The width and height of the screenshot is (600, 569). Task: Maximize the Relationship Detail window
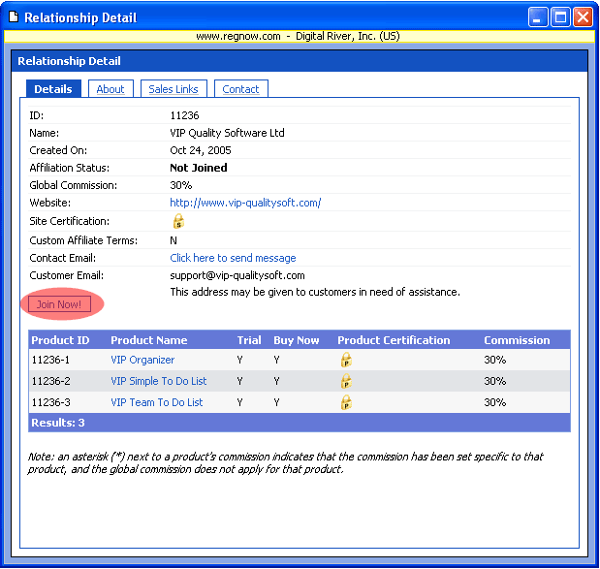pos(560,17)
